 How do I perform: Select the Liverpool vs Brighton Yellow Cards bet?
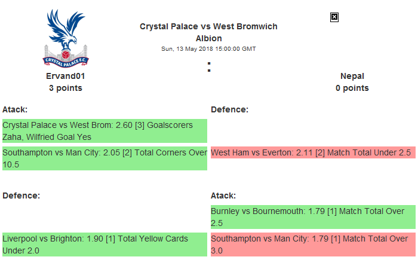point(105,245)
